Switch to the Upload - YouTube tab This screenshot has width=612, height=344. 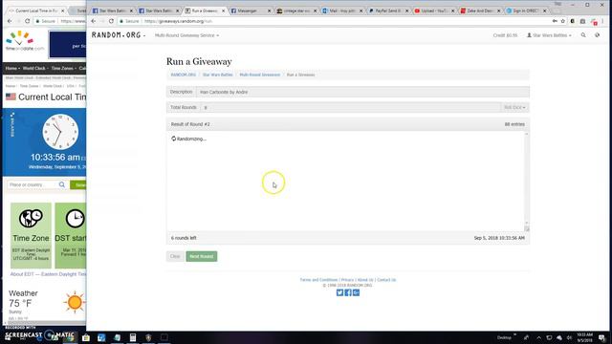click(x=433, y=11)
